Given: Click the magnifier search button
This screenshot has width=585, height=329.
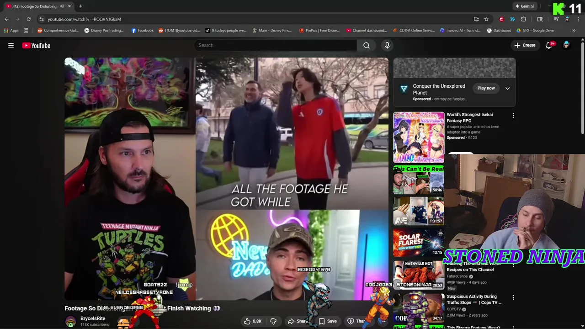Looking at the screenshot, I should [x=367, y=45].
